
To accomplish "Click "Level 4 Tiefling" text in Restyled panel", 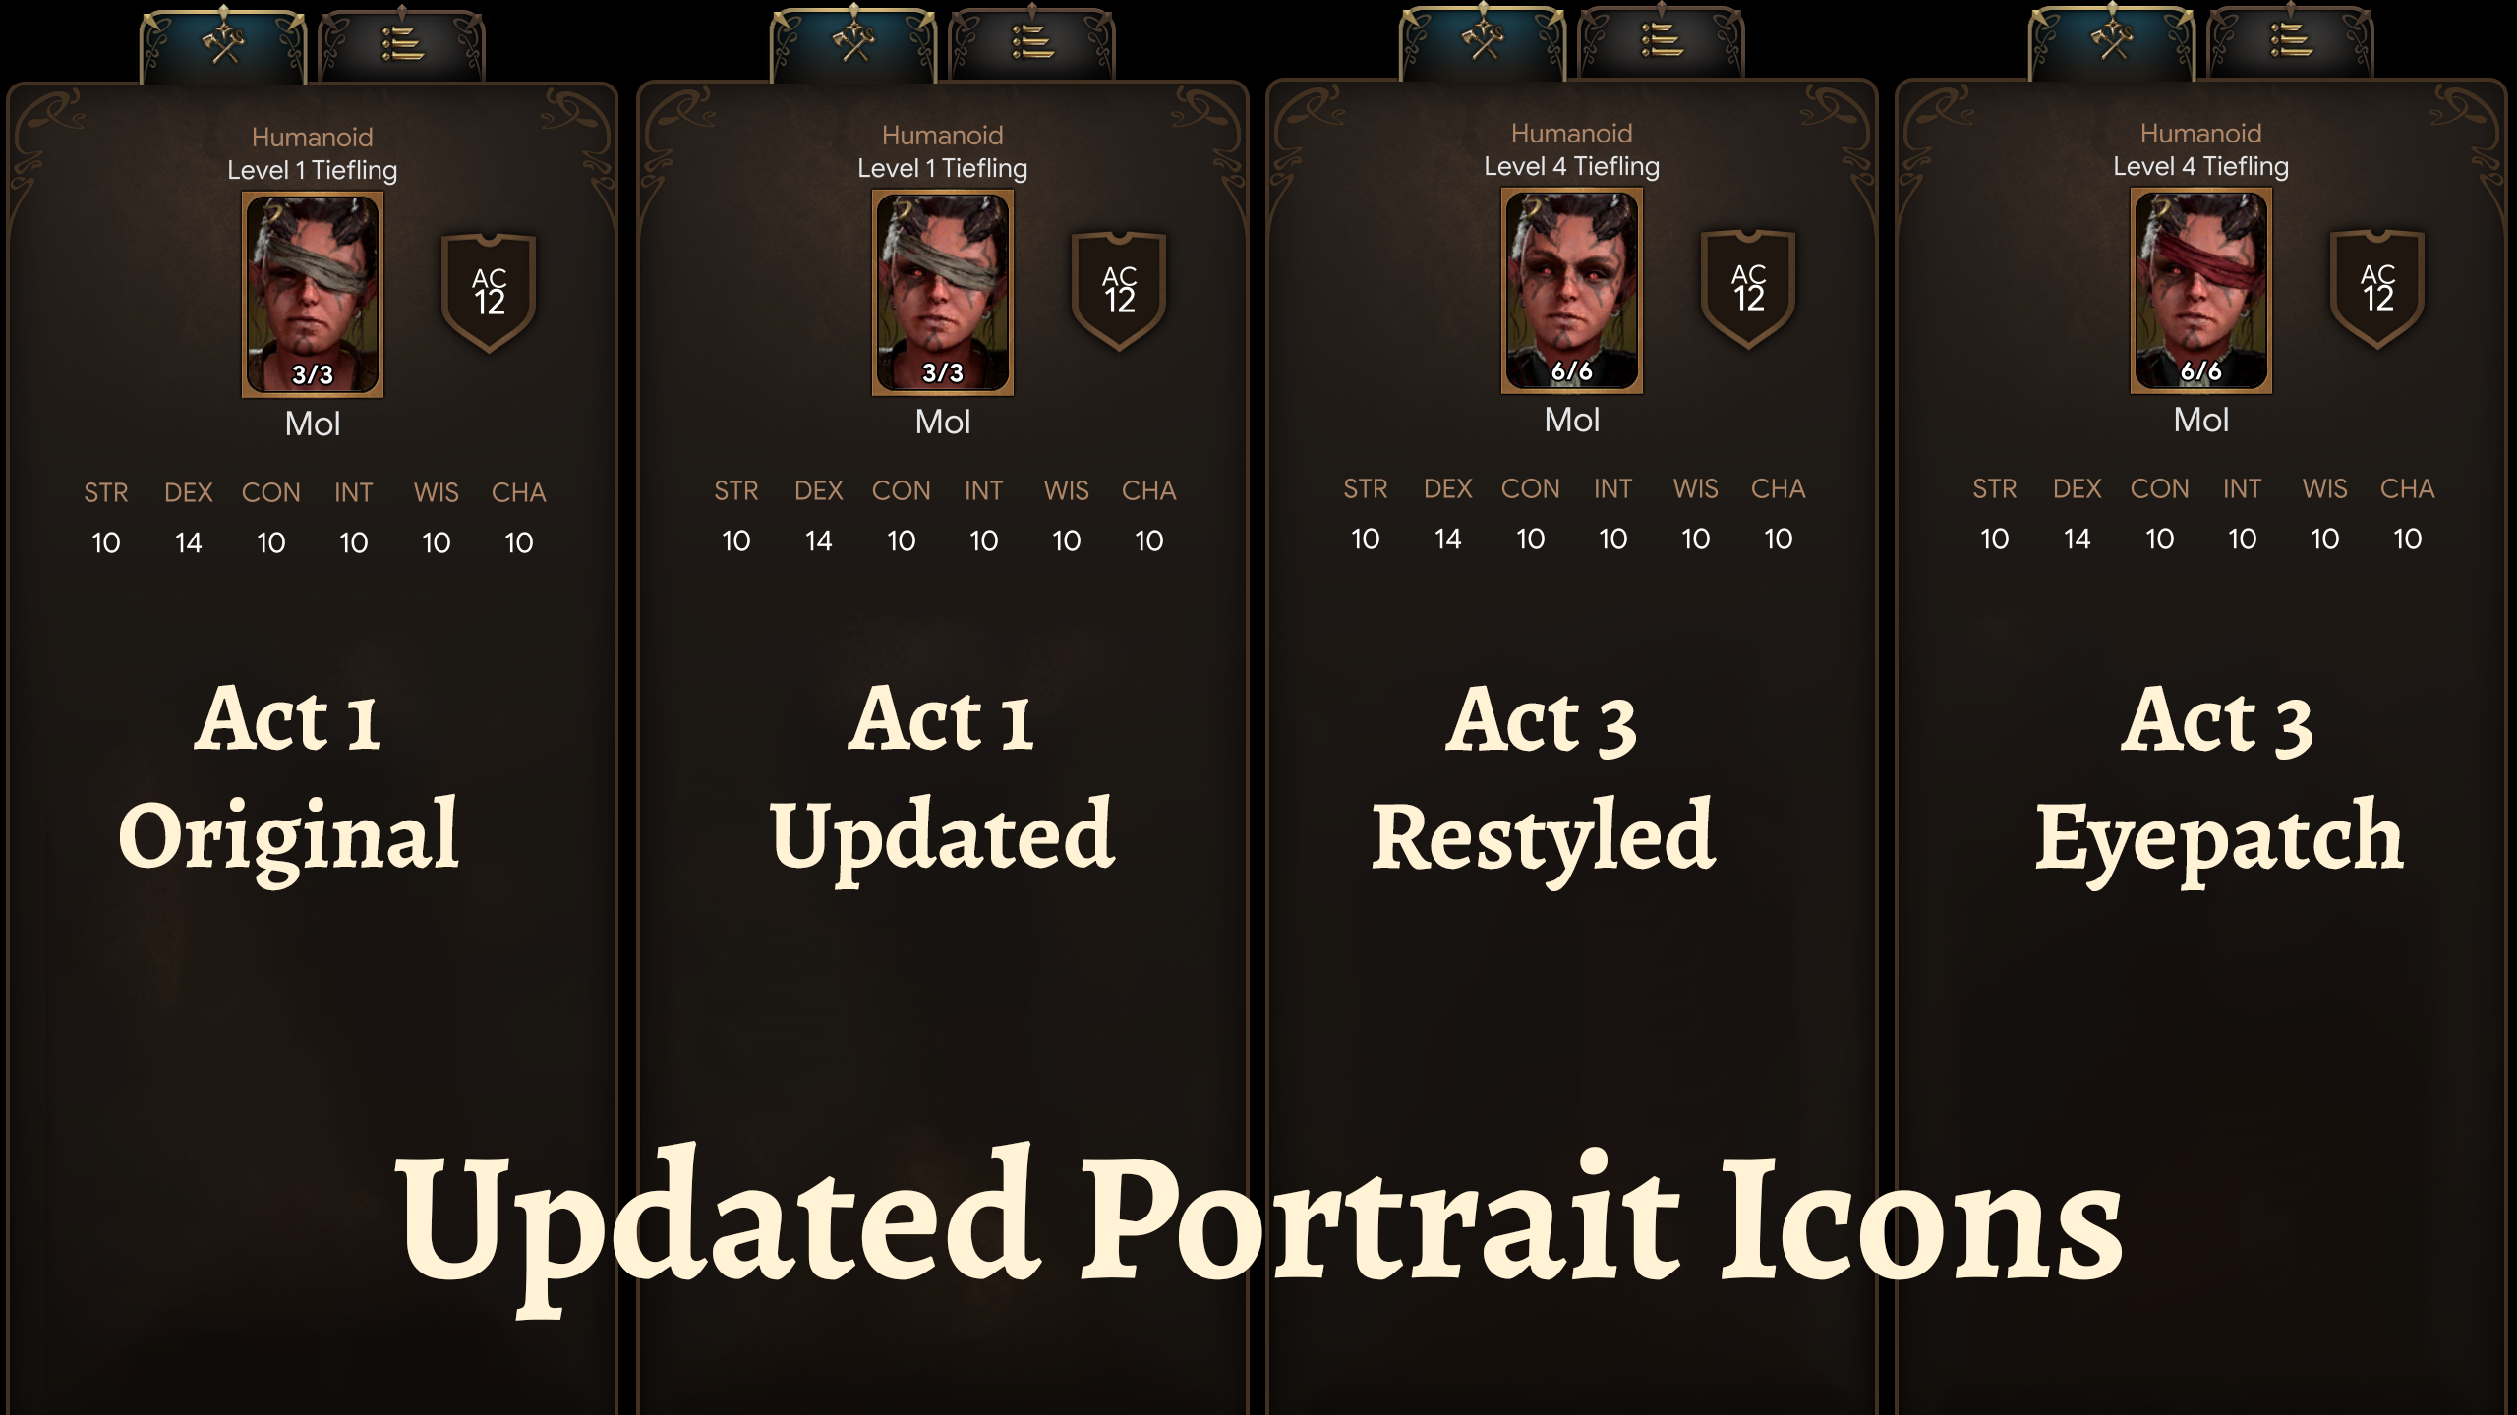I will click(1571, 166).
